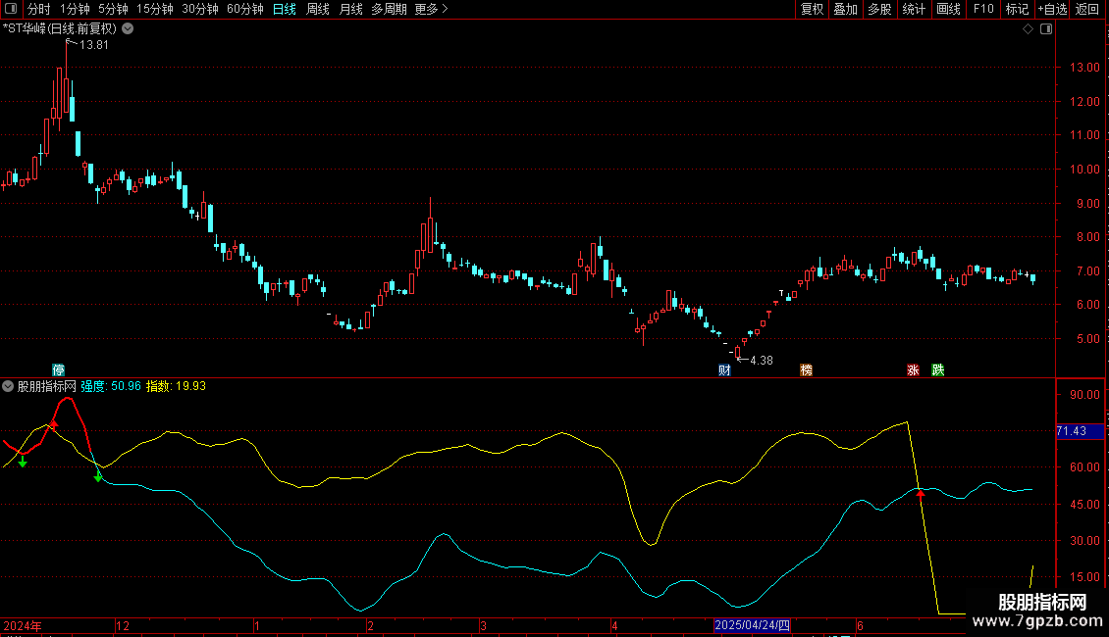Click the 叠加 overlay button

pos(845,9)
